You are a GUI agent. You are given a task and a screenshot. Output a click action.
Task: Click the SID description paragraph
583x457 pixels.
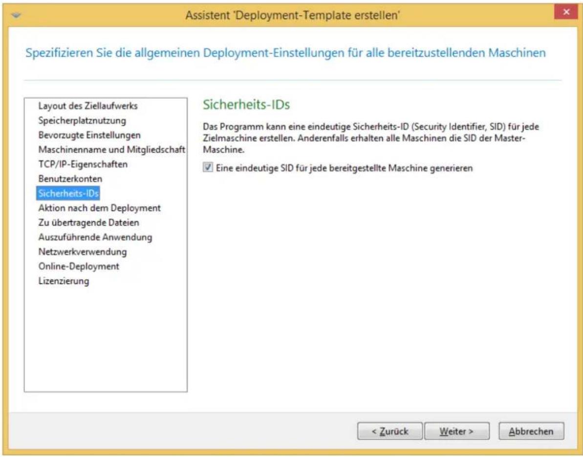pyautogui.click(x=371, y=138)
